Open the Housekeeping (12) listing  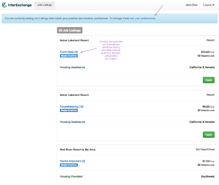(x=72, y=106)
